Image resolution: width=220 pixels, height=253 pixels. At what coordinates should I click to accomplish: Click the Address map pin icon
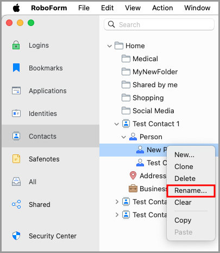point(133,176)
